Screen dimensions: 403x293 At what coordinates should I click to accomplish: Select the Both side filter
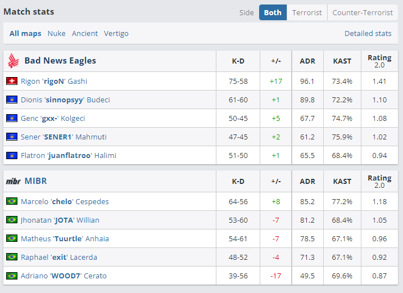click(273, 12)
